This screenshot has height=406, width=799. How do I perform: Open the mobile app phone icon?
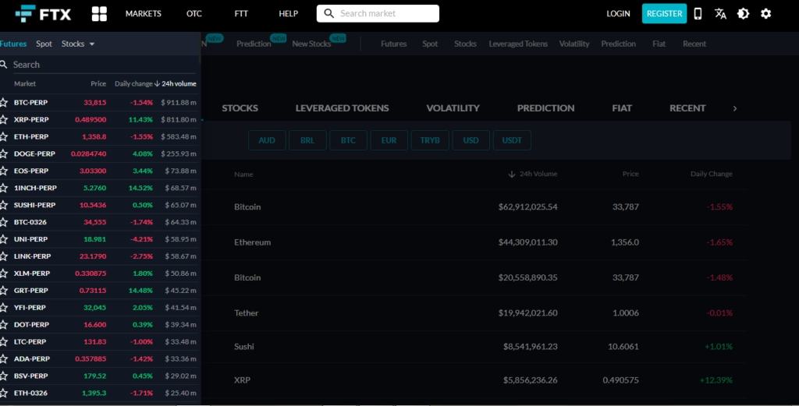coord(698,14)
